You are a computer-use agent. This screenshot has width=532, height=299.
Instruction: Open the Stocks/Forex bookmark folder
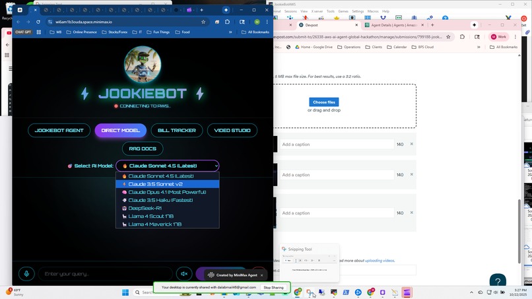tap(115, 32)
